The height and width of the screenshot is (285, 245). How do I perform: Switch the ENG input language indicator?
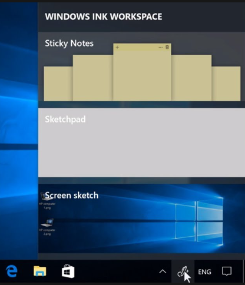click(204, 272)
